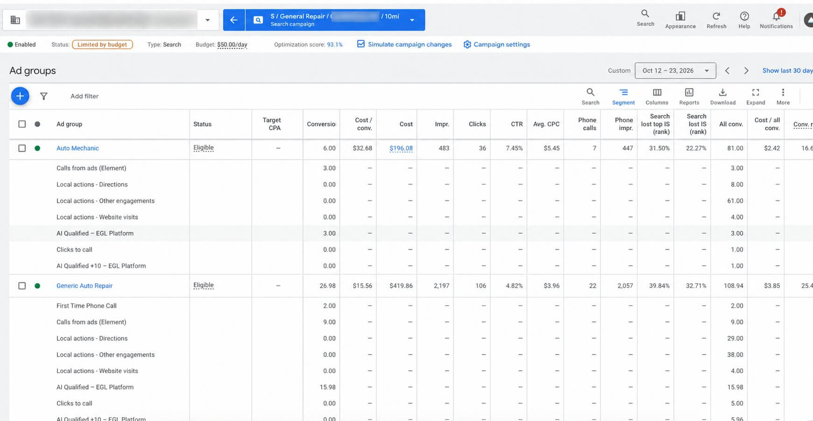This screenshot has width=813, height=421.
Task: Toggle the header select-all checkbox
Action: [x=22, y=124]
